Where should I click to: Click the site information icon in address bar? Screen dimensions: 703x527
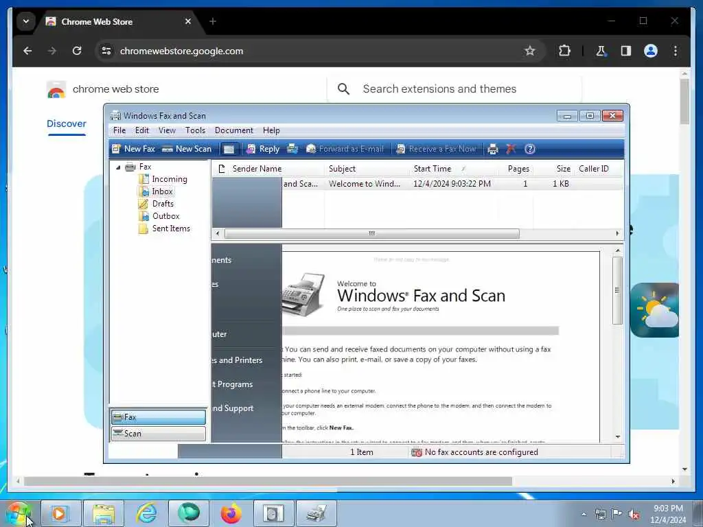coord(106,51)
